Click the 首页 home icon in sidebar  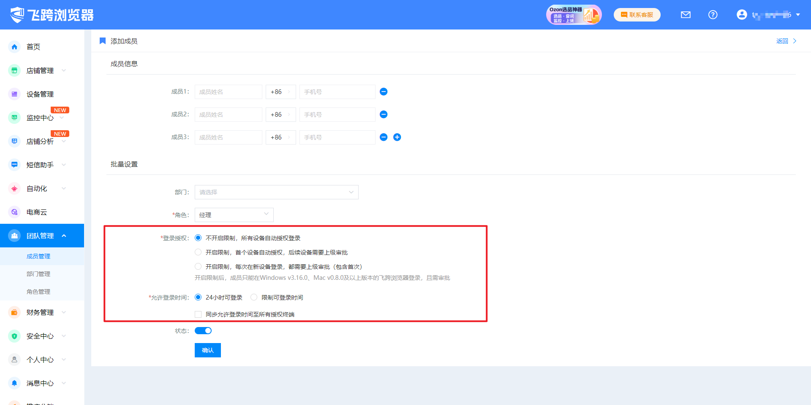coord(14,47)
